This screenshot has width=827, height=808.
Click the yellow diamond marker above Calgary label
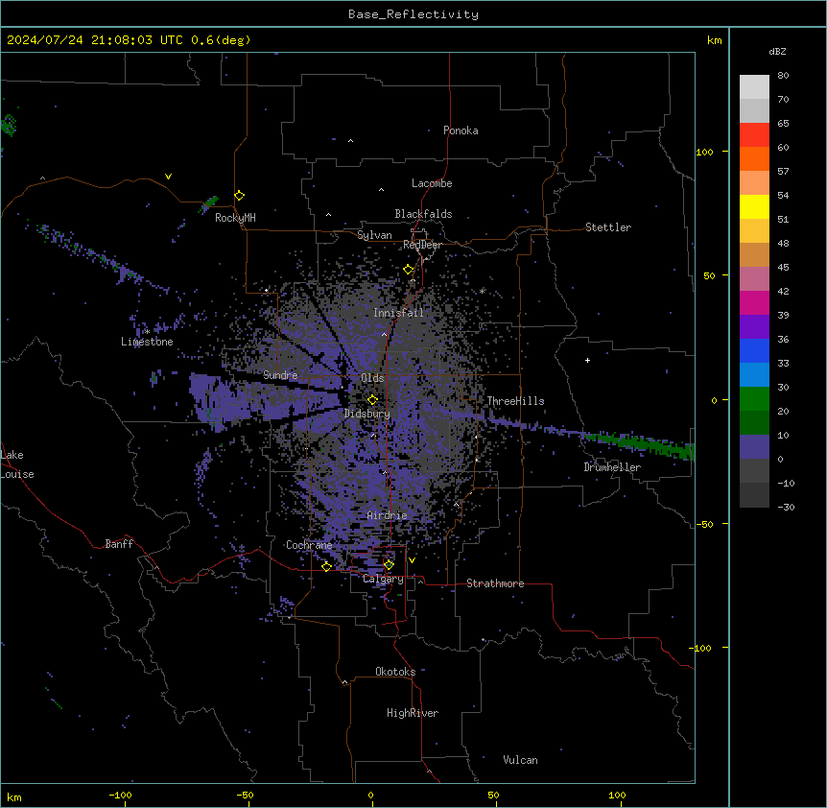tap(389, 565)
